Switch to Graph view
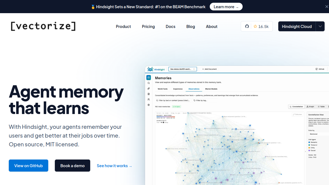The image size is (329, 185). [310, 107]
